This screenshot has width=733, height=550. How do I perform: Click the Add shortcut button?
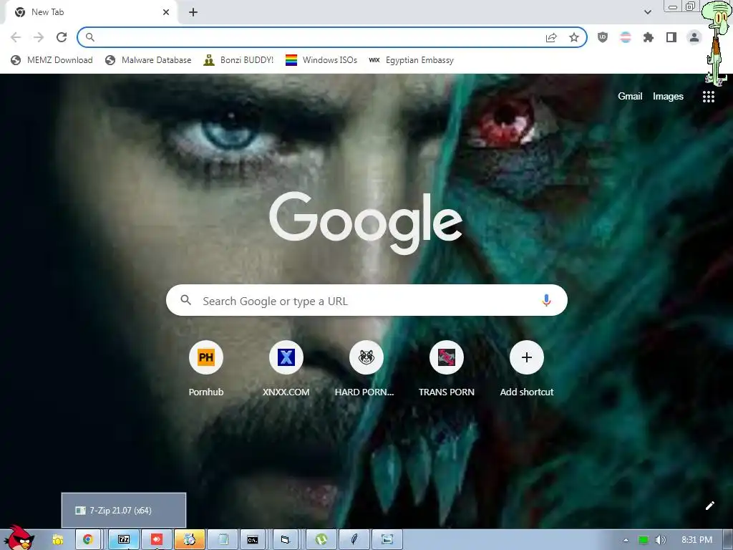tap(526, 369)
